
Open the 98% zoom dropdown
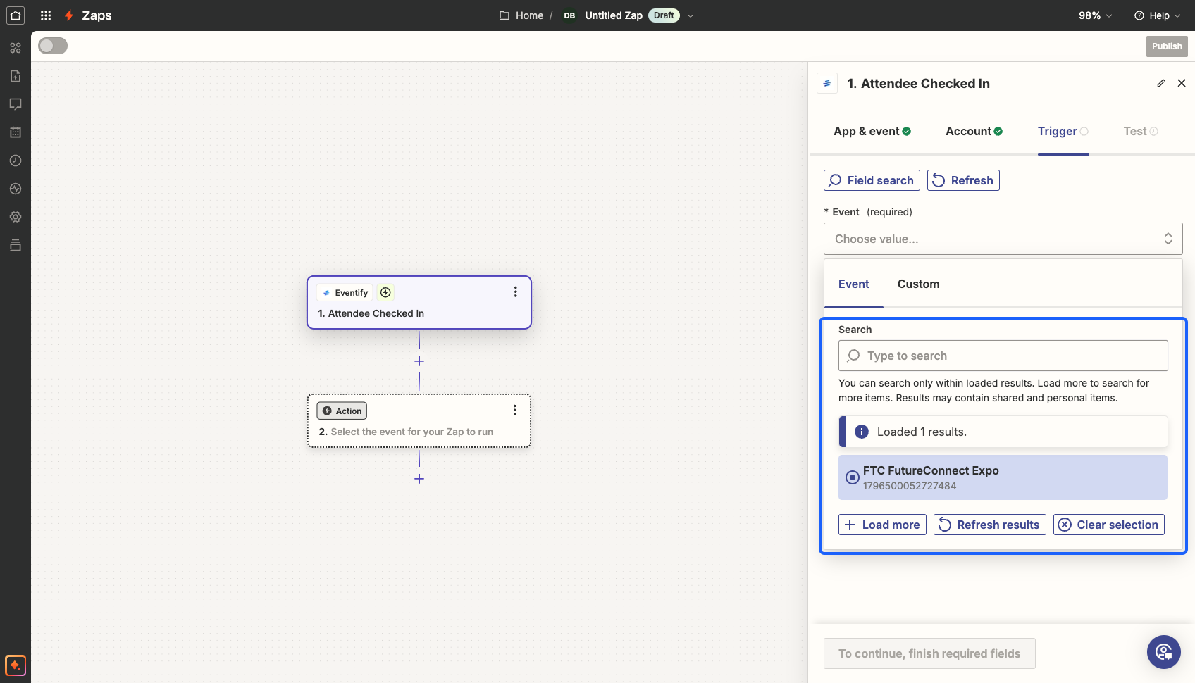[1096, 15]
